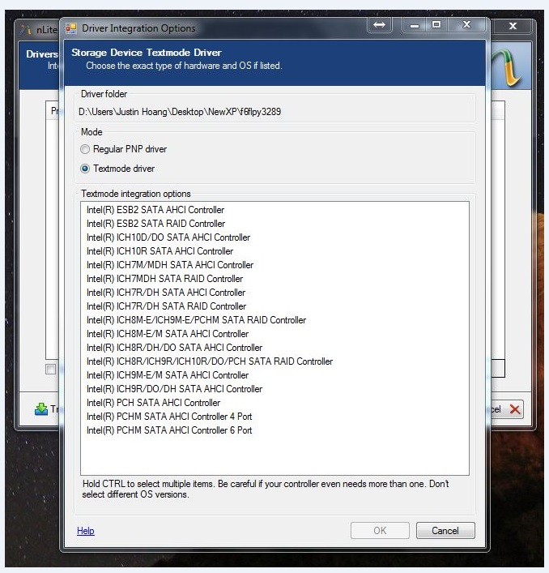Tick the checkbox in the nLite window behind
Screen dimensions: 549x573
tap(51, 369)
